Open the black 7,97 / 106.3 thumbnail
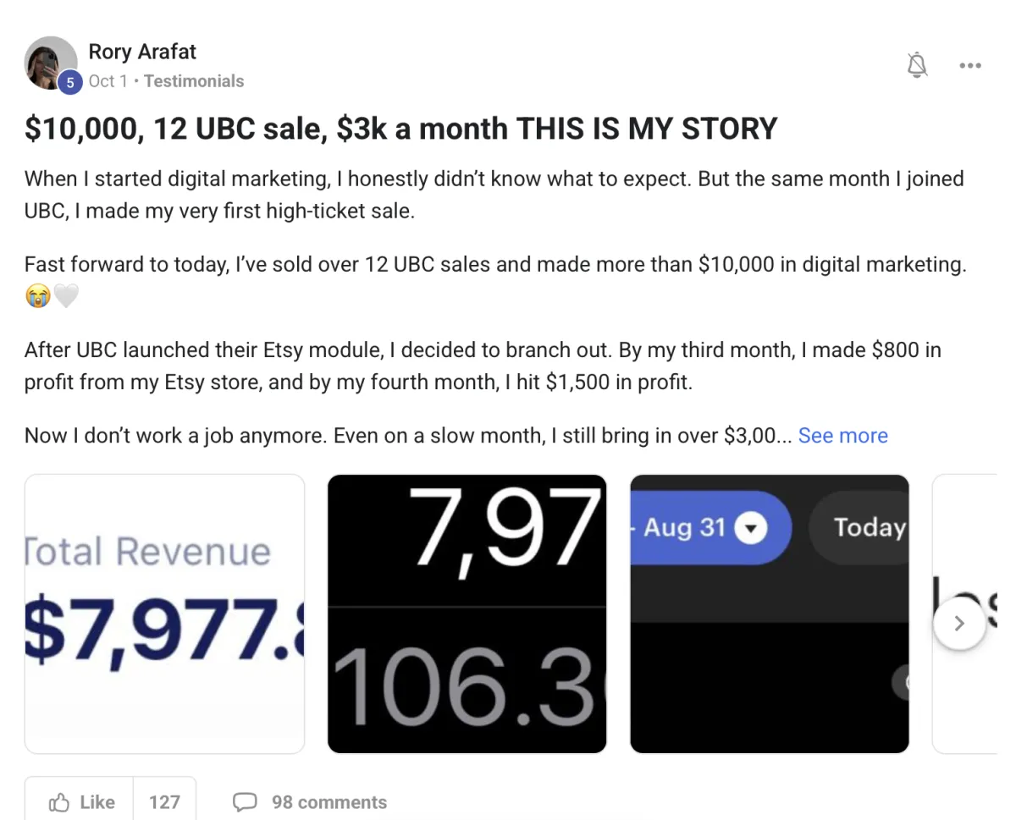 467,614
